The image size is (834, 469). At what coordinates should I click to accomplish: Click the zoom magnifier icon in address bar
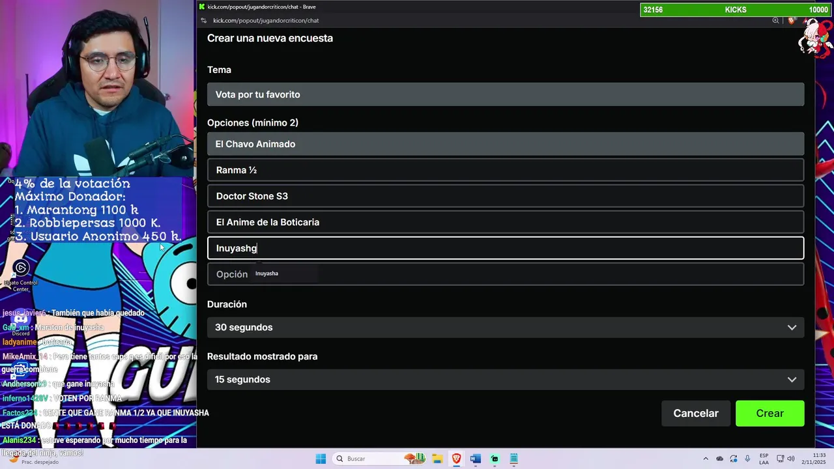(x=775, y=20)
